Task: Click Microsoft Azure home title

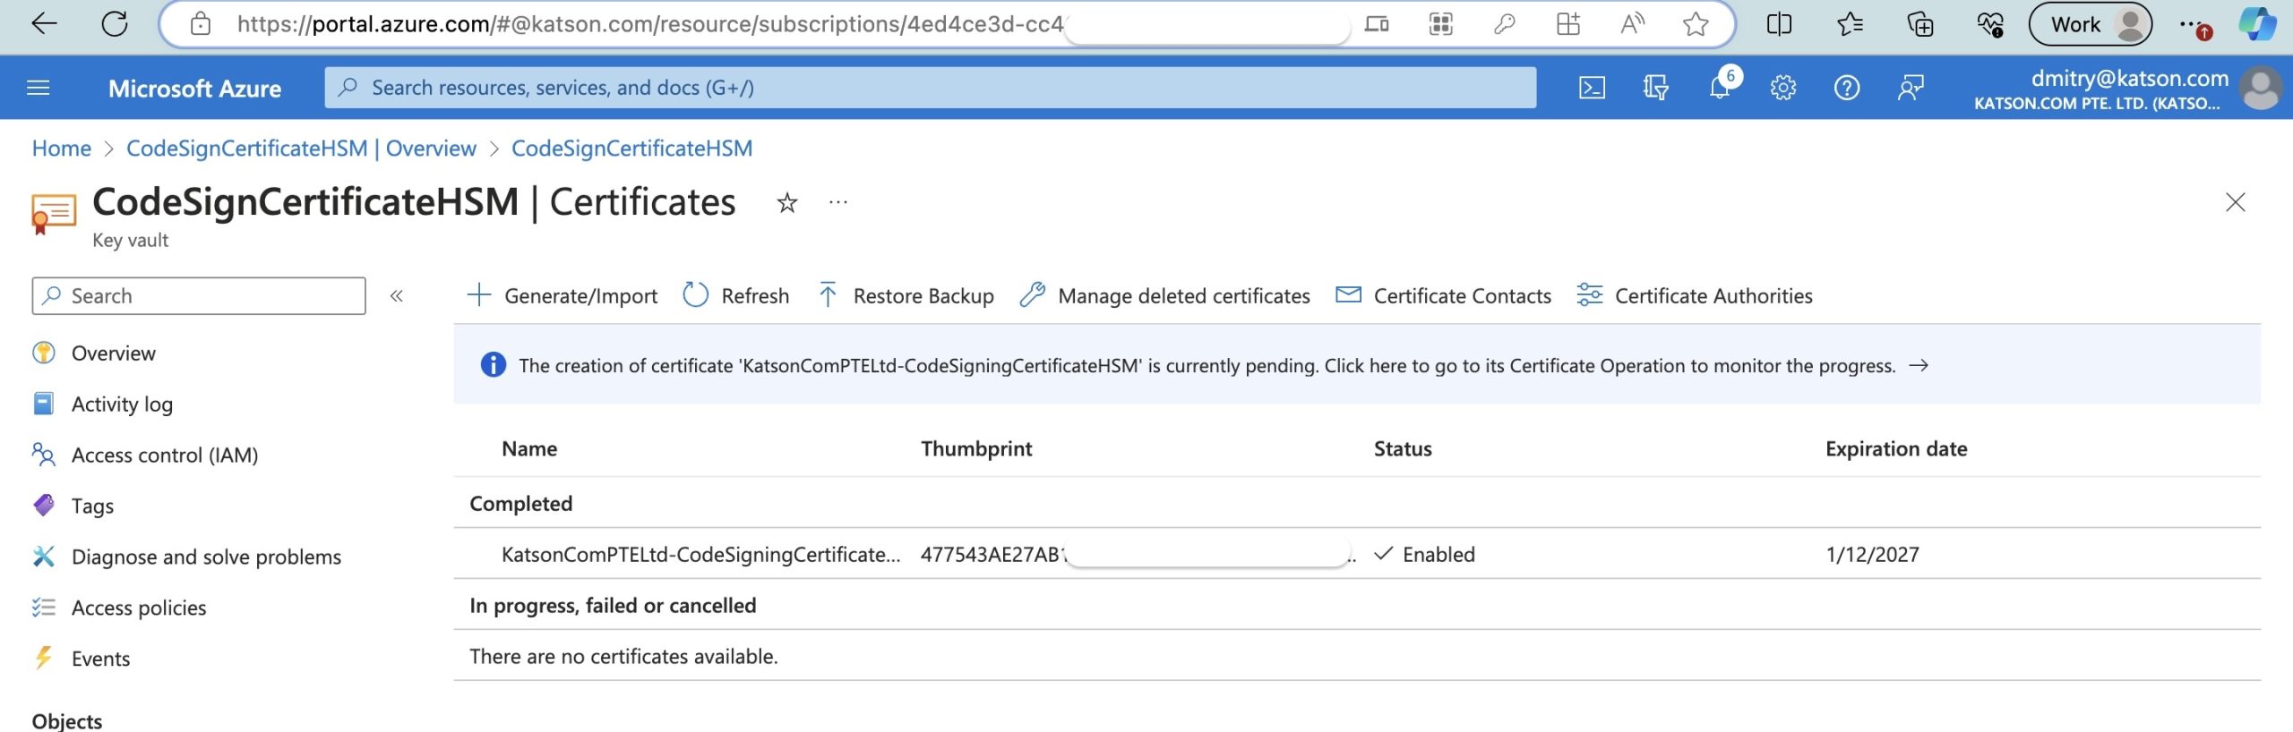Action: point(194,89)
